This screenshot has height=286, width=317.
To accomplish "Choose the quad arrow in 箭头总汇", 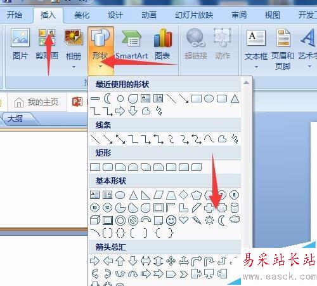I will point(171,261).
